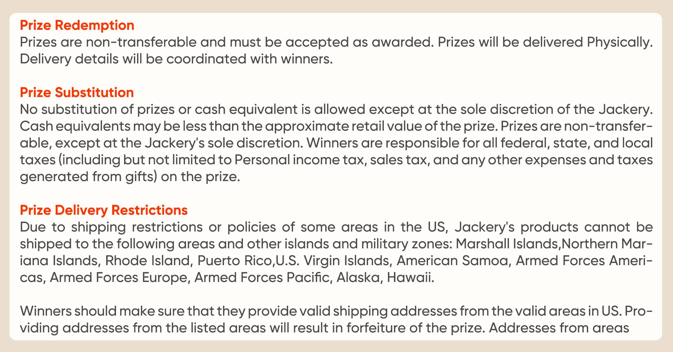Click the Prize Redemption heading
Viewport: 673px width, 352px height.
77,25
